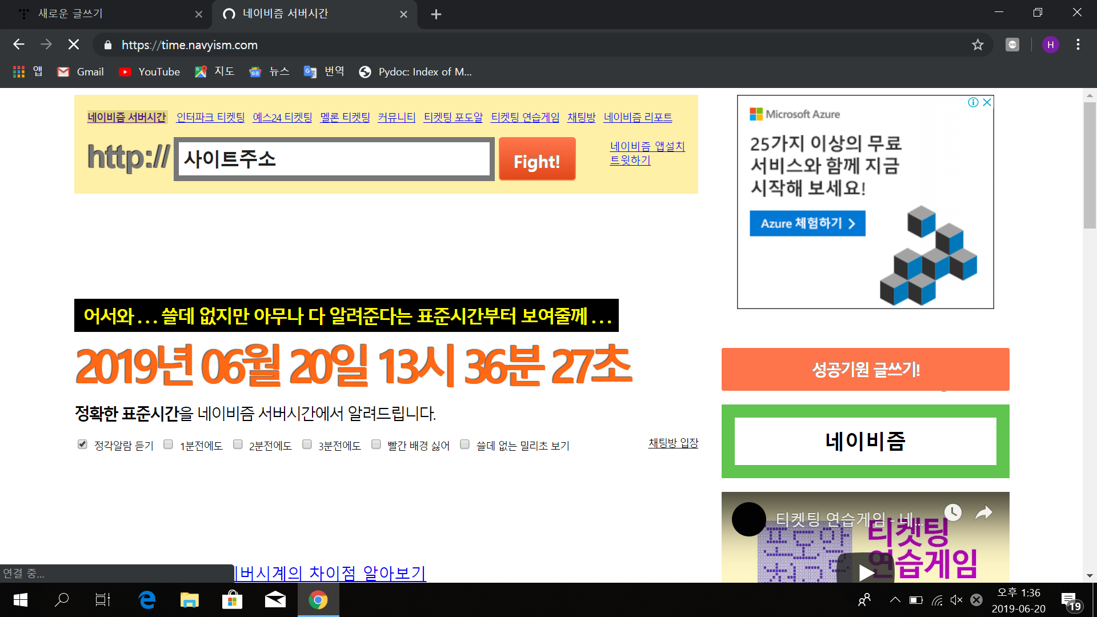Open the 채팅방 nav link
The width and height of the screenshot is (1097, 617).
coord(581,117)
